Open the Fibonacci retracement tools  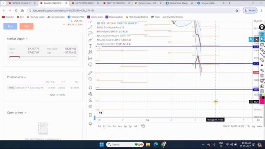pyautogui.click(x=90, y=34)
